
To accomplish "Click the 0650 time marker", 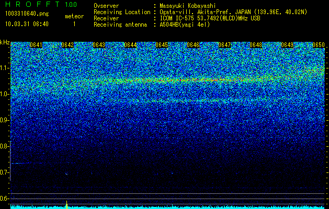I will pyautogui.click(x=319, y=45).
